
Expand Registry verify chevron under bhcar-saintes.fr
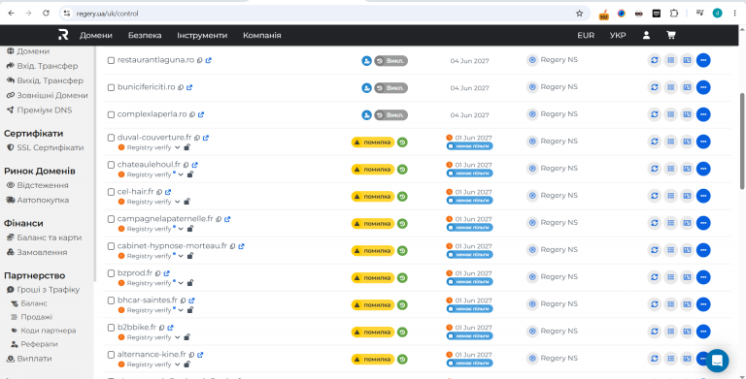click(x=181, y=310)
